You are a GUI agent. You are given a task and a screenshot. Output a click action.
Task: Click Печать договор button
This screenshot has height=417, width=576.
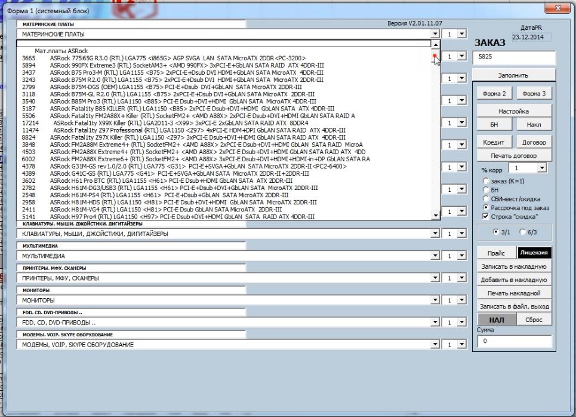pos(513,155)
